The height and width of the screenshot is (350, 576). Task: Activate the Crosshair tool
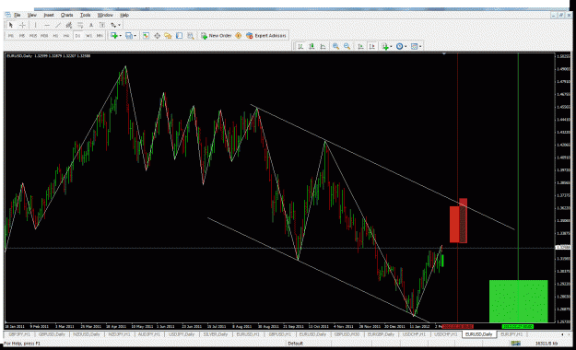click(x=22, y=26)
